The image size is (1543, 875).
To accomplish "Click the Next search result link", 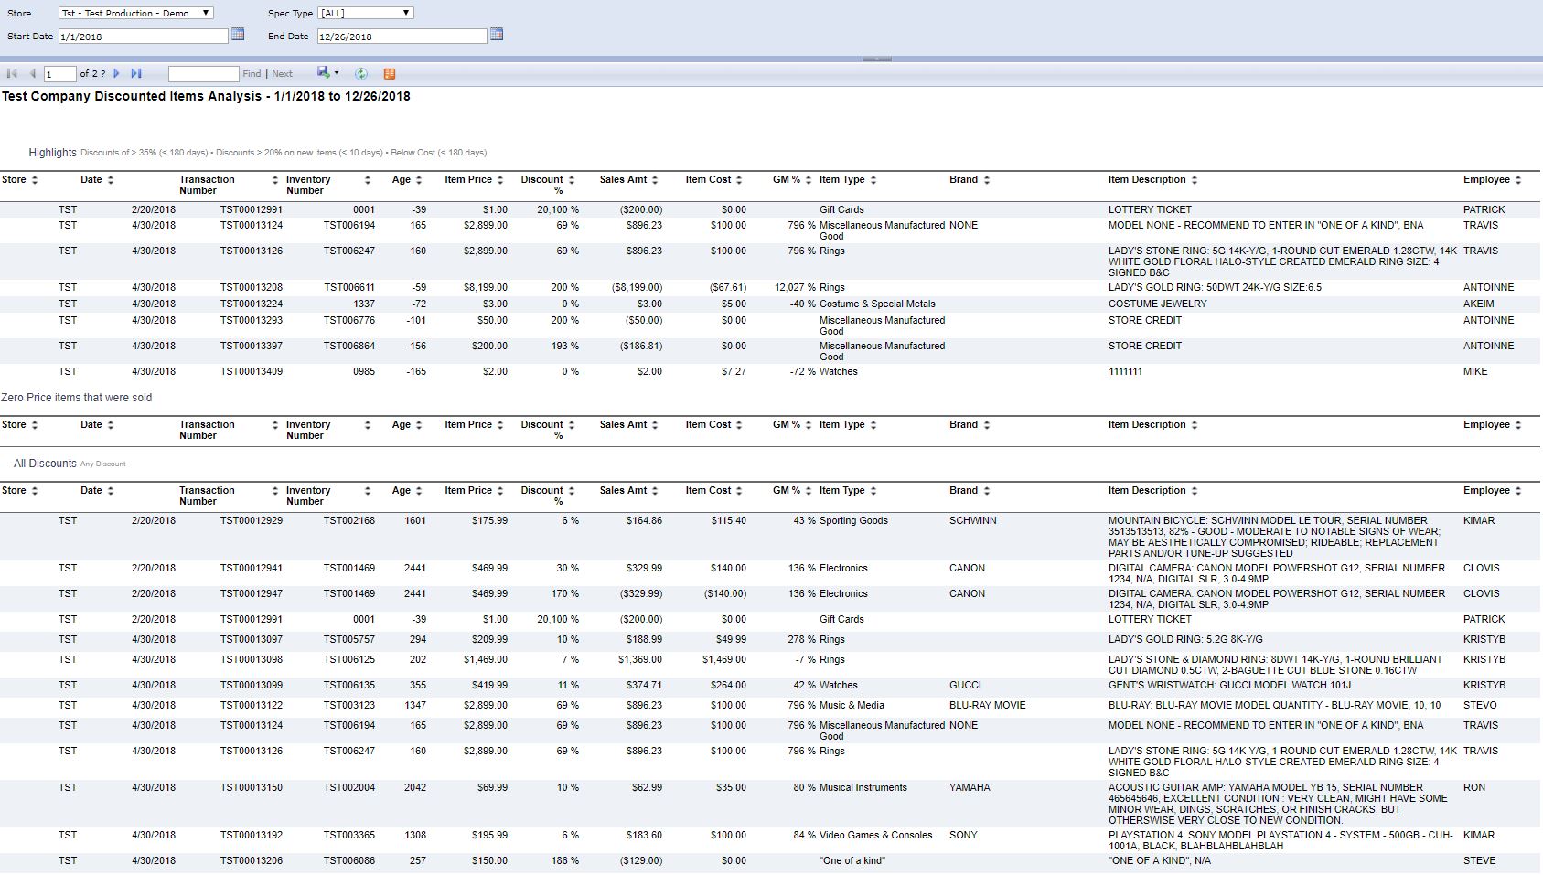I will (x=283, y=74).
